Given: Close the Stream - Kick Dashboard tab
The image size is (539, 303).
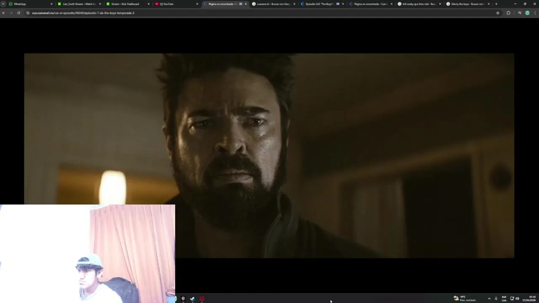Looking at the screenshot, I should coord(148,4).
